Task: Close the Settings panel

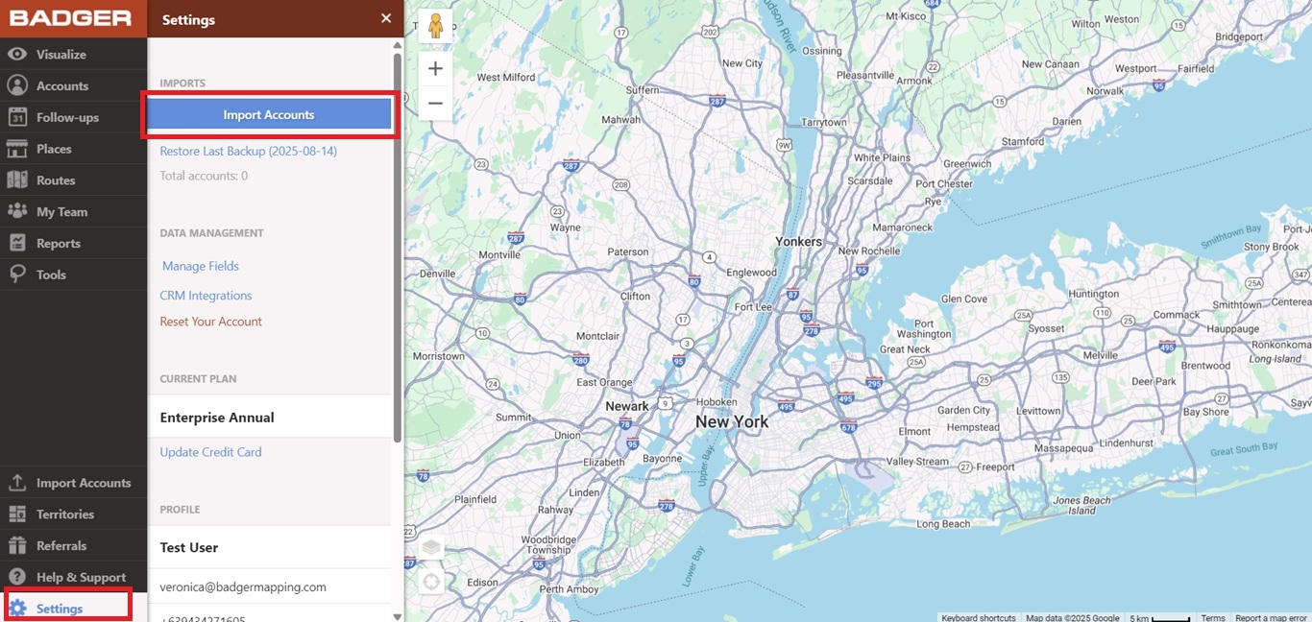Action: [386, 18]
